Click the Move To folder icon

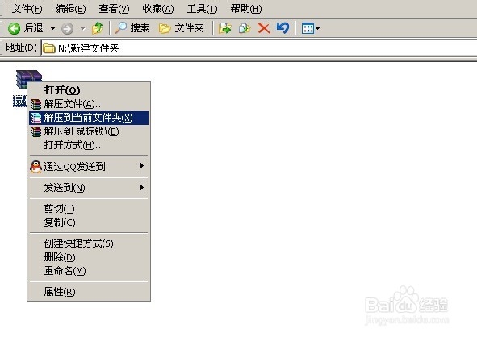click(225, 28)
